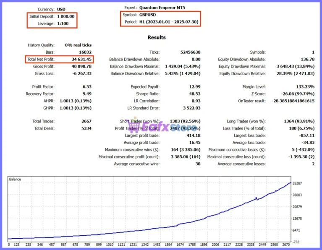Click the Largest loss trade value -857.11
Viewport: 322px width, 250px height.
(x=306, y=135)
